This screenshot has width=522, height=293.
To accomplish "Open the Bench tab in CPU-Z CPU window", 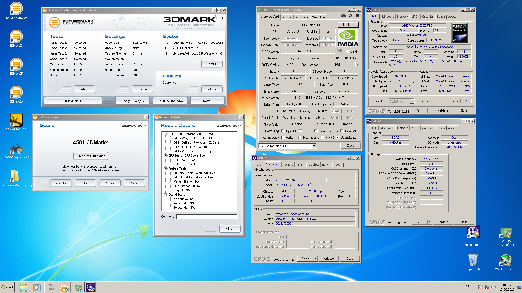I will pos(440,17).
